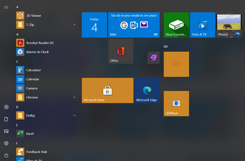Open the Photos tile thumbnail

(x=229, y=25)
